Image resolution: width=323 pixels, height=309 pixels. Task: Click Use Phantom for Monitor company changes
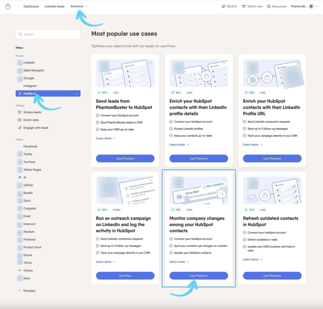click(x=198, y=276)
